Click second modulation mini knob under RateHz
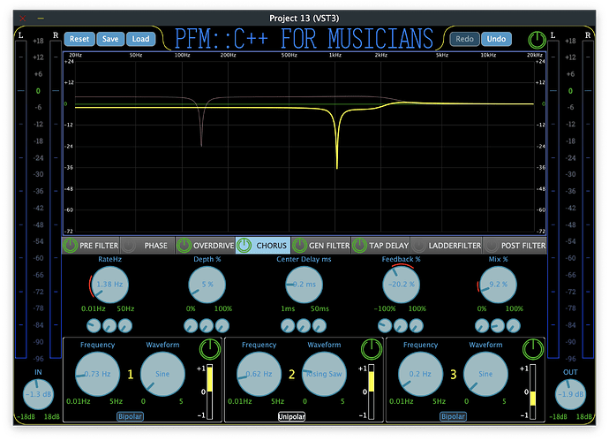This screenshot has width=609, height=441. pos(109,325)
